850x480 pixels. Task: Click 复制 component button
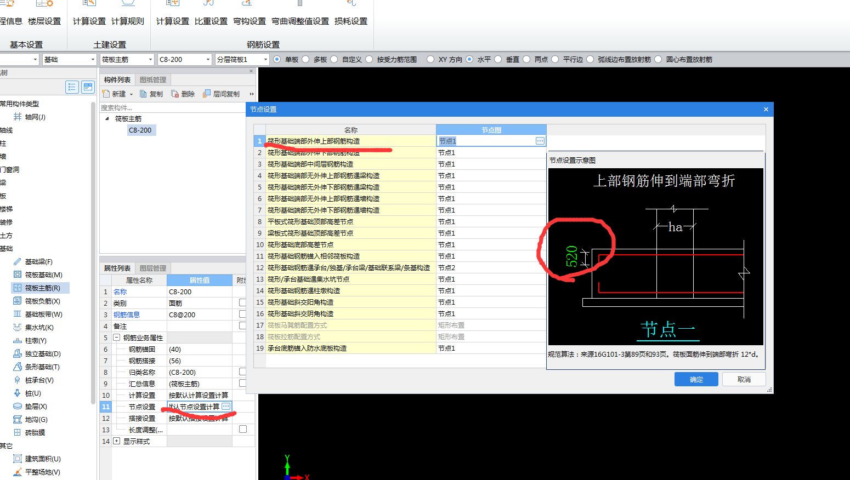pyautogui.click(x=151, y=94)
